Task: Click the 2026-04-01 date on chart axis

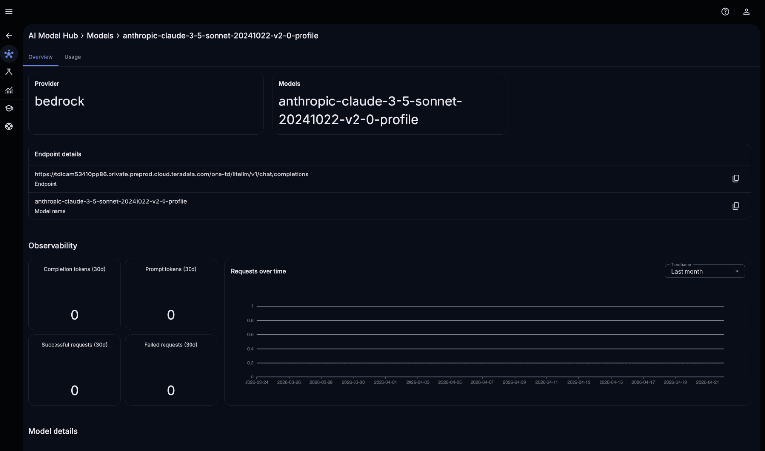Action: click(x=385, y=382)
